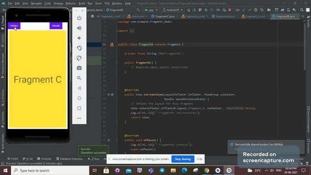This screenshot has height=175, width=311.
Task: Open the Project side panel tab
Action: pos(2,23)
